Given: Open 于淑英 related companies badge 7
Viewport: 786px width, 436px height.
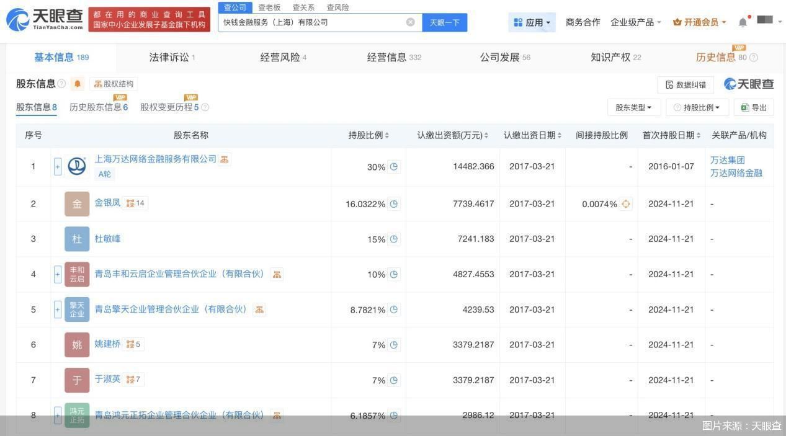Looking at the screenshot, I should tap(133, 380).
